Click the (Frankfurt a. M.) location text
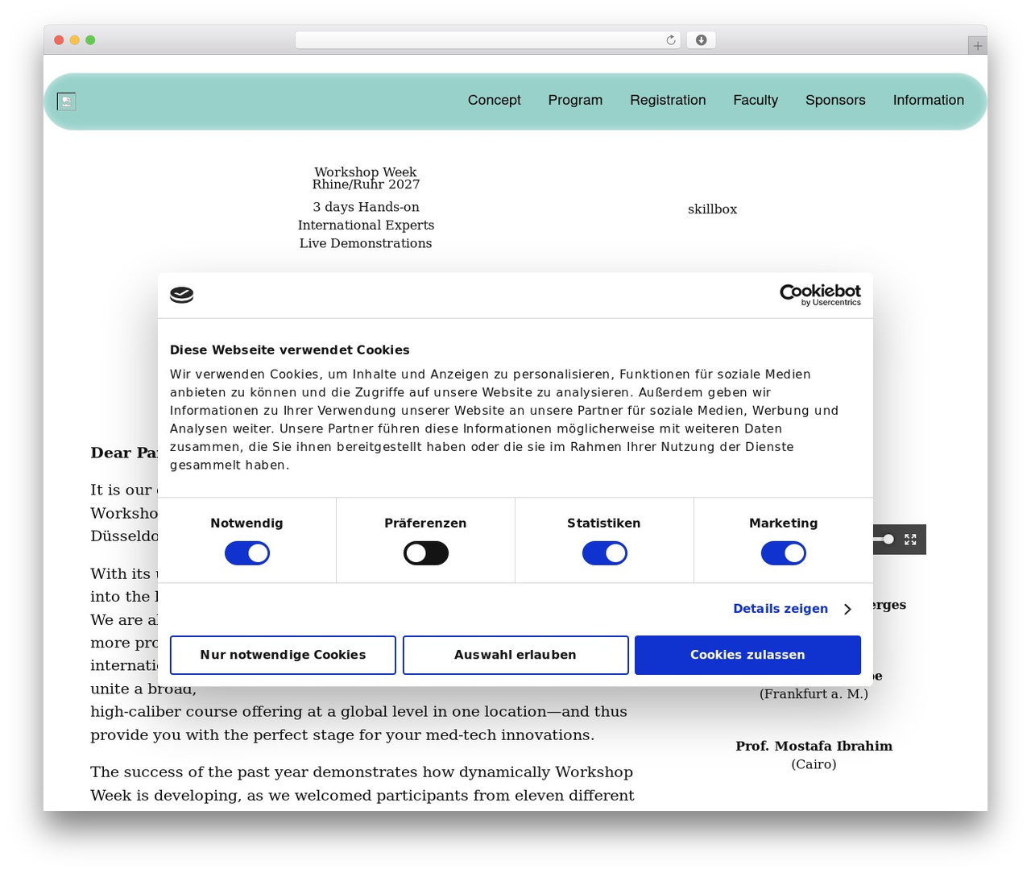Screen dimensions: 1031x873 pos(814,693)
